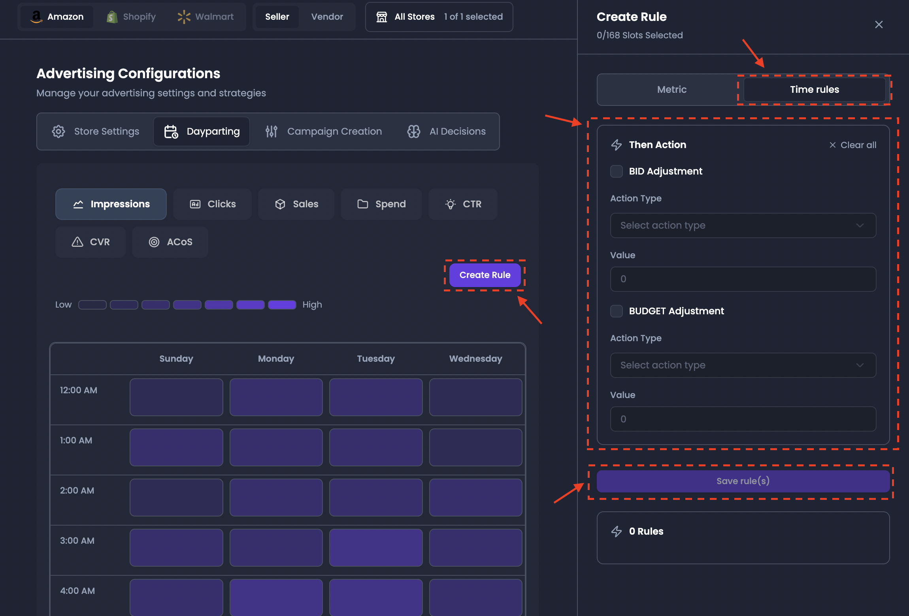Screen dimensions: 909x616
Task: Click the BID Adjustment Value input
Action: [x=743, y=279]
